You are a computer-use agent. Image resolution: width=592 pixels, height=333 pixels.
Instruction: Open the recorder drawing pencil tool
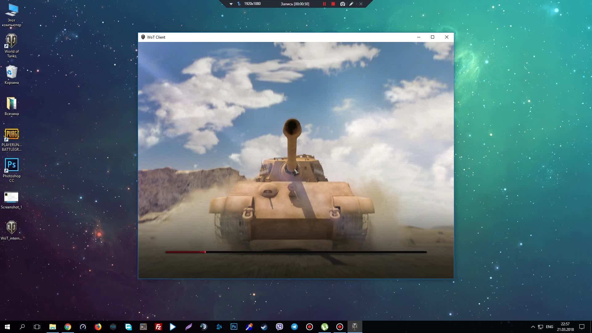click(x=351, y=4)
